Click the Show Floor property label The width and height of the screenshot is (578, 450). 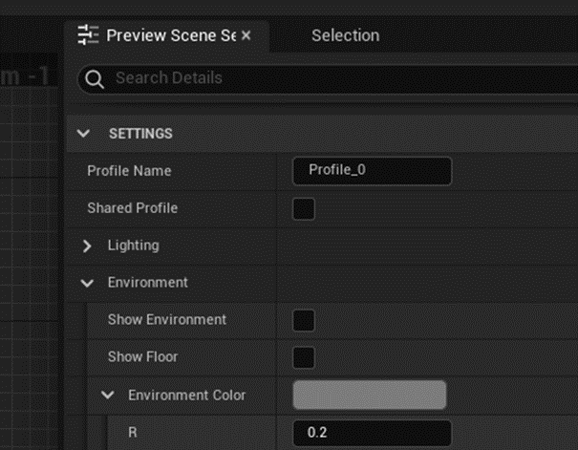click(x=142, y=357)
